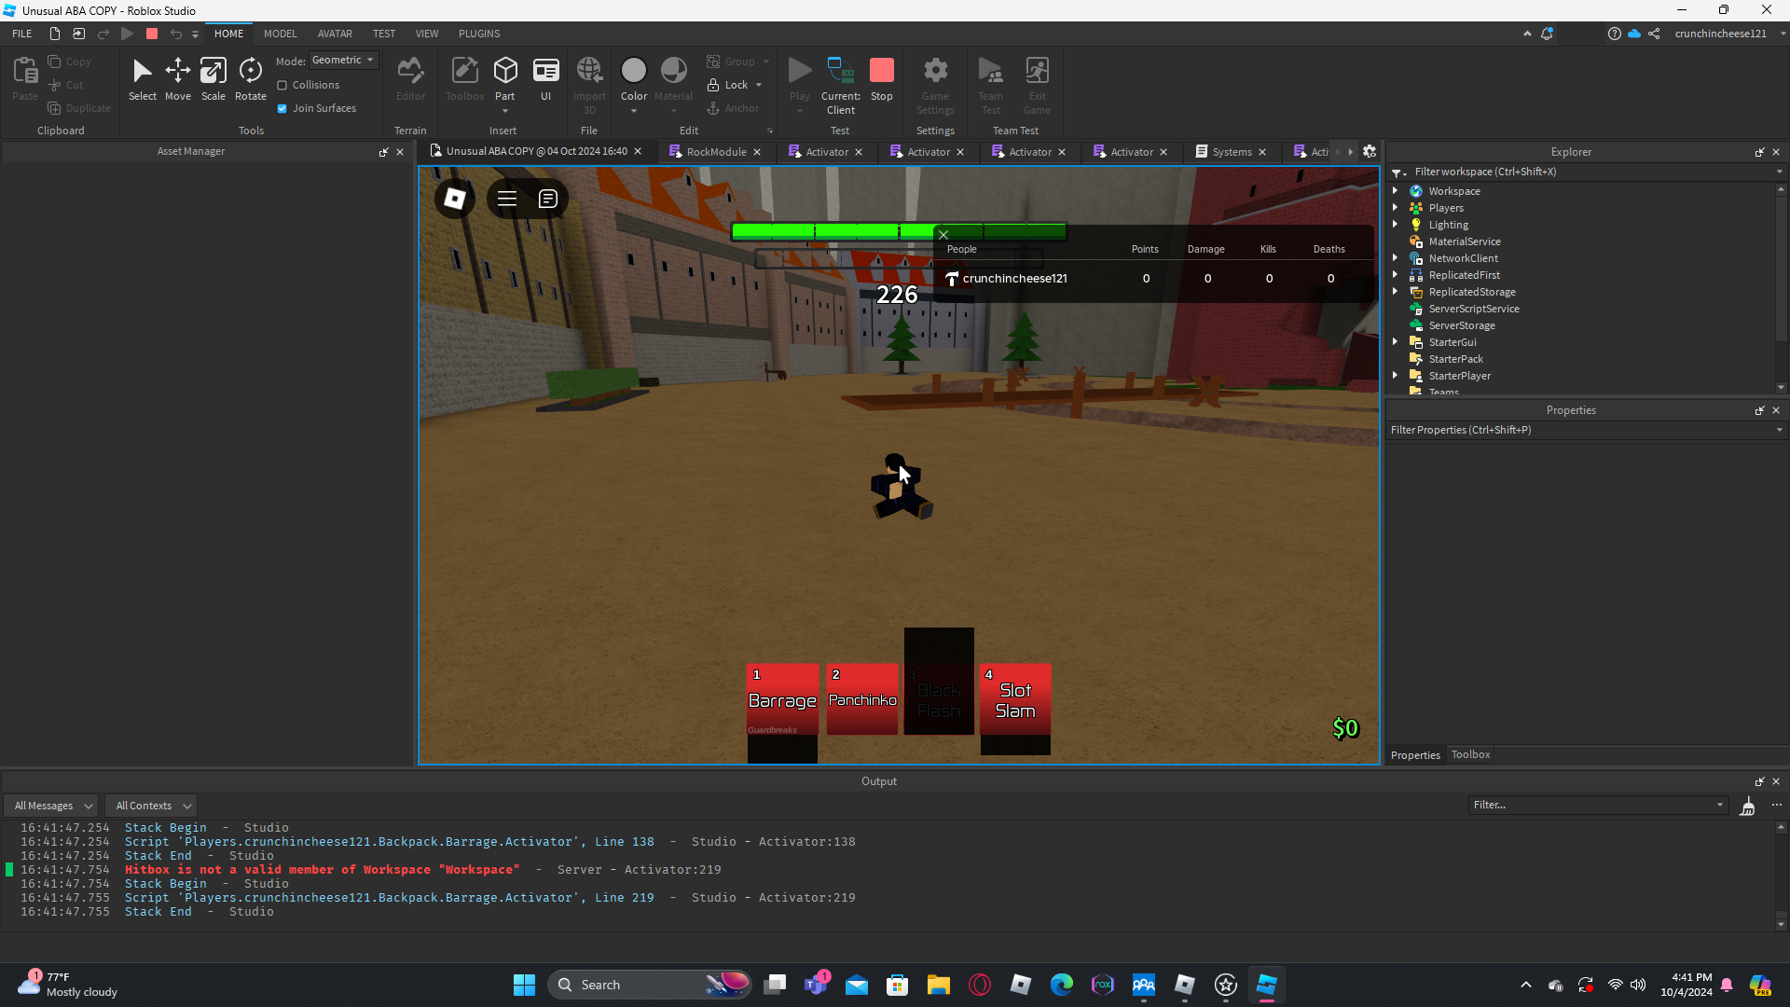
Task: Switch to the PLUGINS ribbon tab
Action: tap(479, 34)
